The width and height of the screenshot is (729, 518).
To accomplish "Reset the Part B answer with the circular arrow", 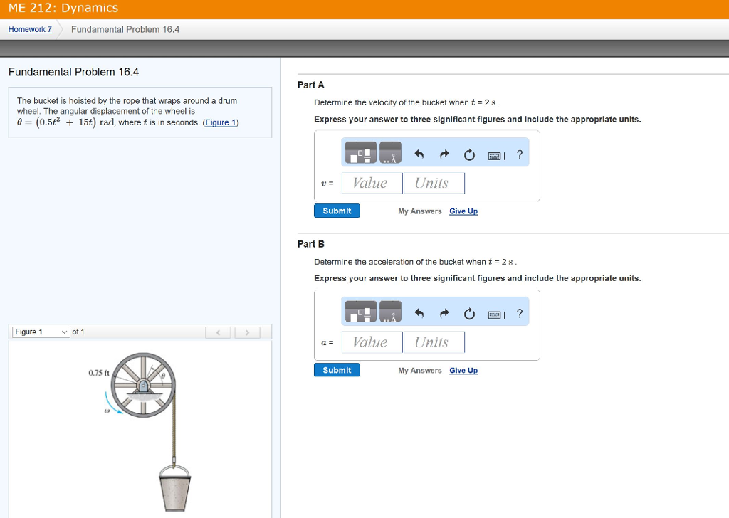I will tap(468, 314).
